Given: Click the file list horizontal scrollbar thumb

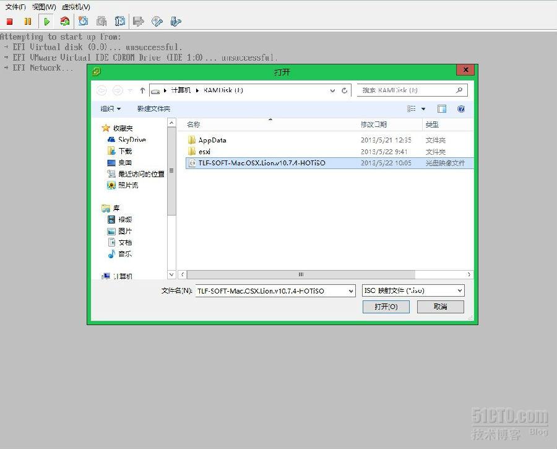Looking at the screenshot, I should point(301,274).
